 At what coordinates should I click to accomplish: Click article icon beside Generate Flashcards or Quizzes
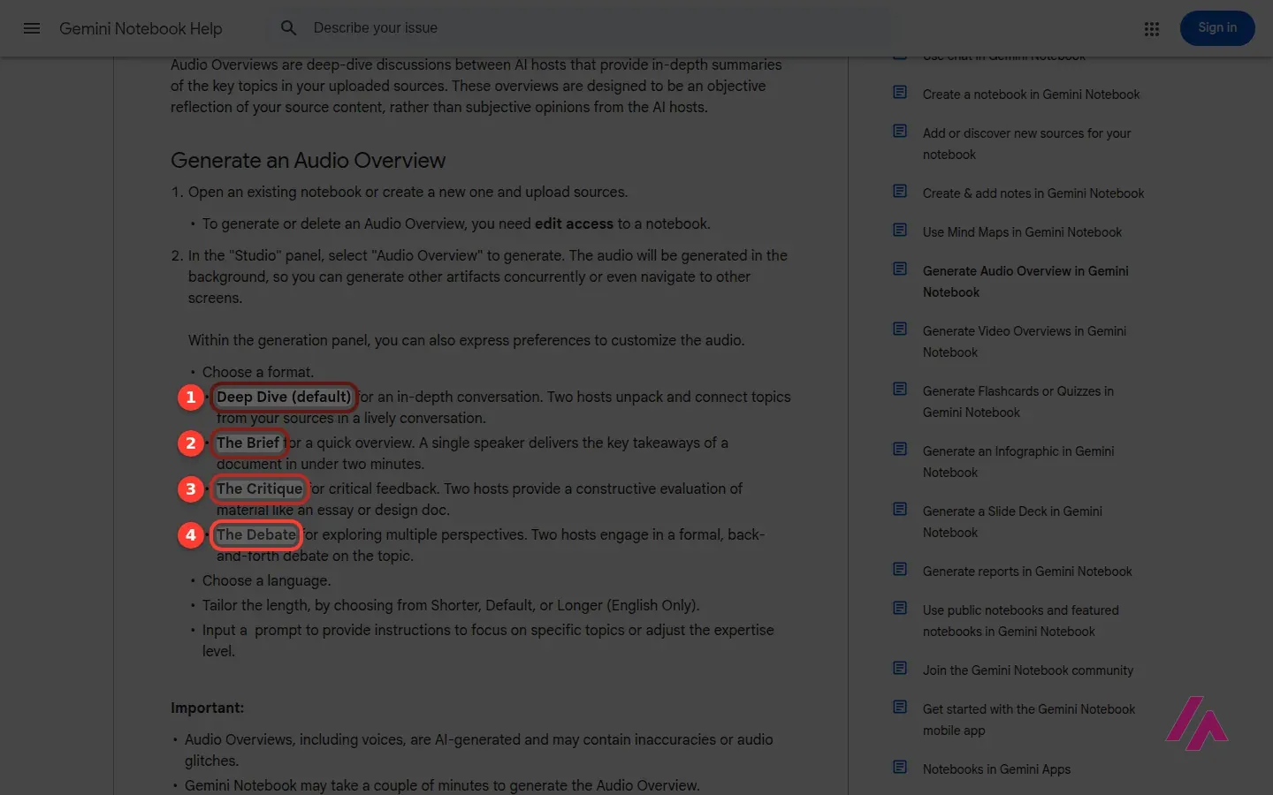coord(900,389)
